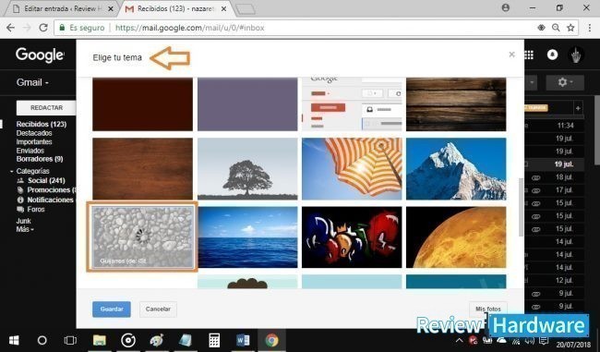The image size is (600, 352).
Task: Choose the snowy mountain theme thumbnail
Action: pyautogui.click(x=456, y=169)
